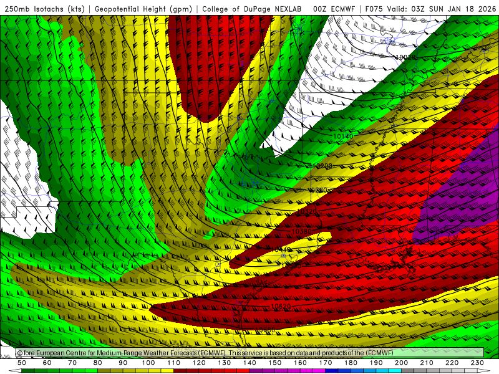
Task: Click the '250mb Isotachs (kts)' title text
Action: pos(45,9)
